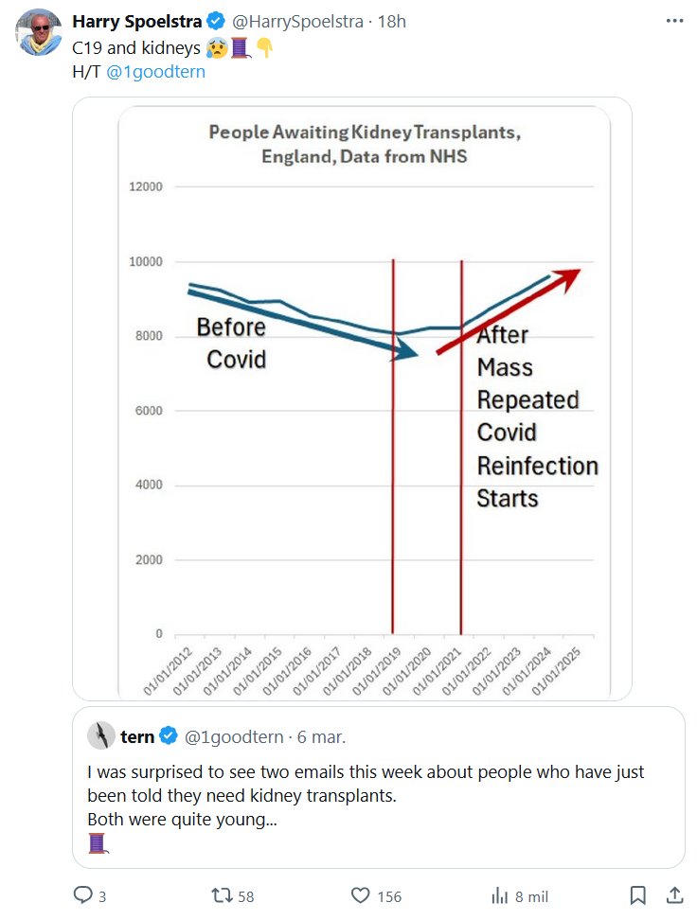Open the three-dot more options menu

tap(673, 21)
